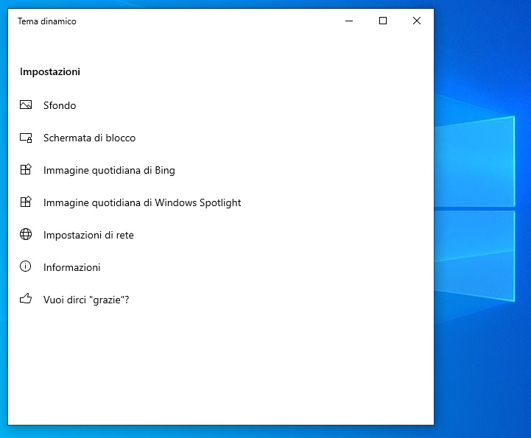Open Impostazioni di rete
This screenshot has height=438, width=531.
click(x=88, y=235)
